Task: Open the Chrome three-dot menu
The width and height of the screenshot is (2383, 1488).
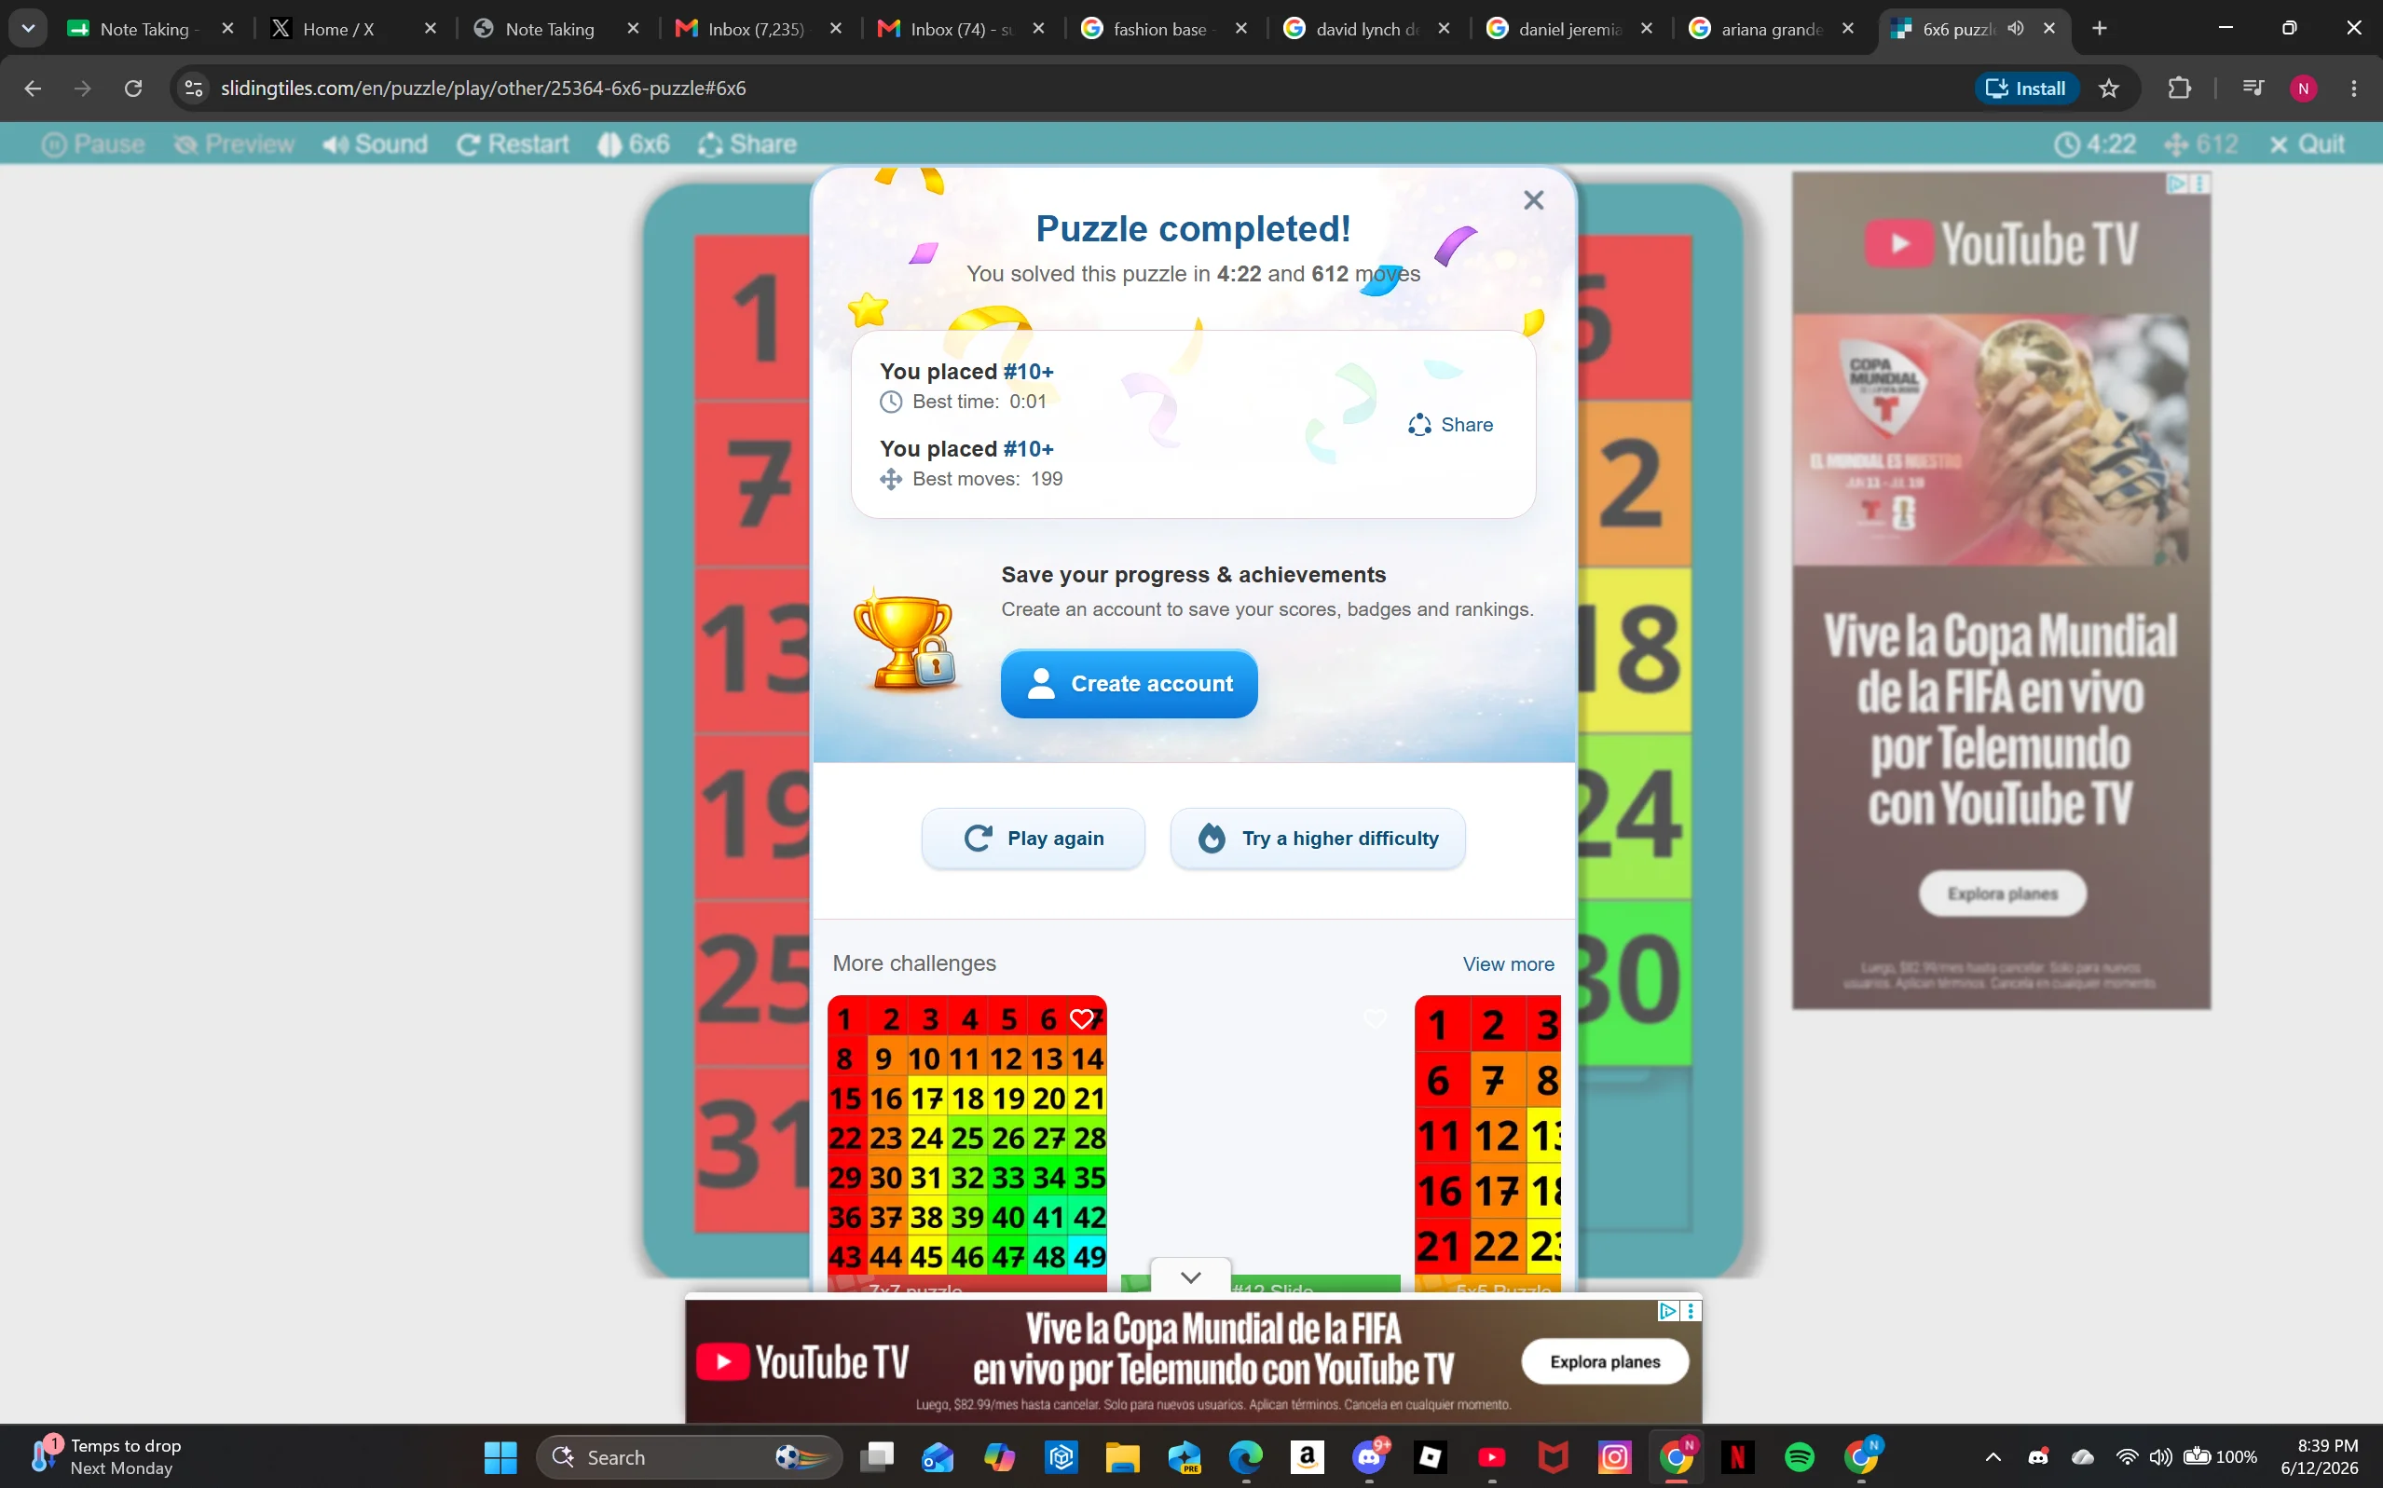Action: (2354, 89)
